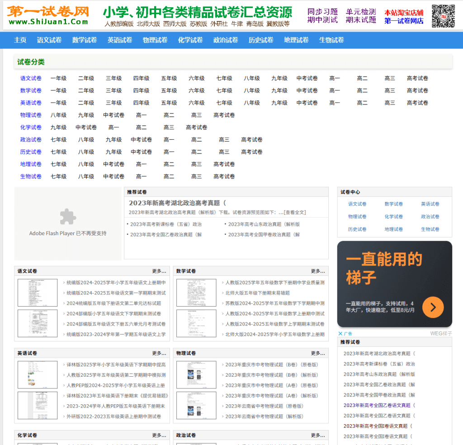
Task: Open first thumbnail in 物理试卷 section
Action: (x=196, y=374)
